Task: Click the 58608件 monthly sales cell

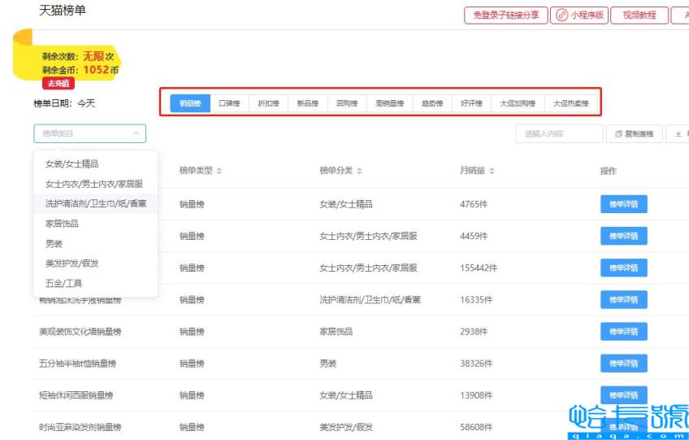Action: [x=476, y=427]
